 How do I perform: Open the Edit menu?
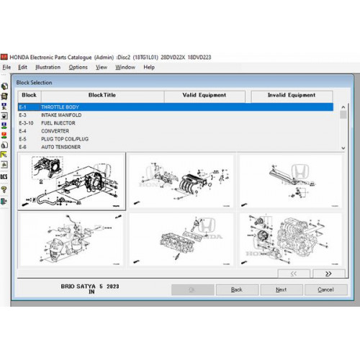[x=22, y=67]
